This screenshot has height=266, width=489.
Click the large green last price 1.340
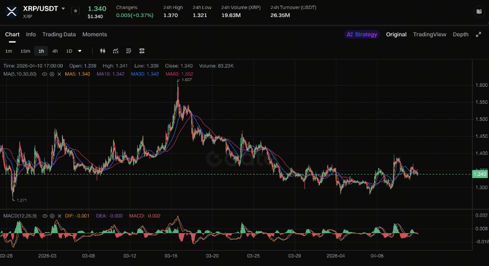click(x=97, y=9)
